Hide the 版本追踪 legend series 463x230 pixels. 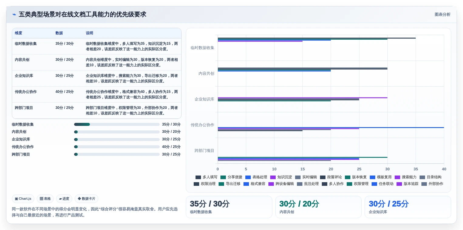(407, 184)
